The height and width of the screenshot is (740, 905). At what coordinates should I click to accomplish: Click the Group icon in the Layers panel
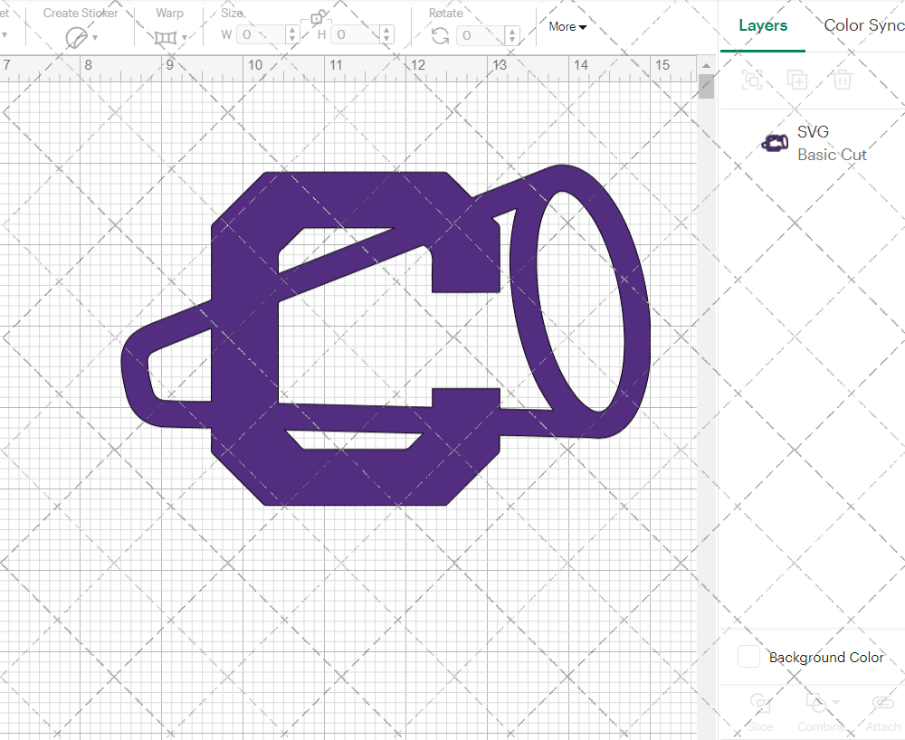coord(751,80)
